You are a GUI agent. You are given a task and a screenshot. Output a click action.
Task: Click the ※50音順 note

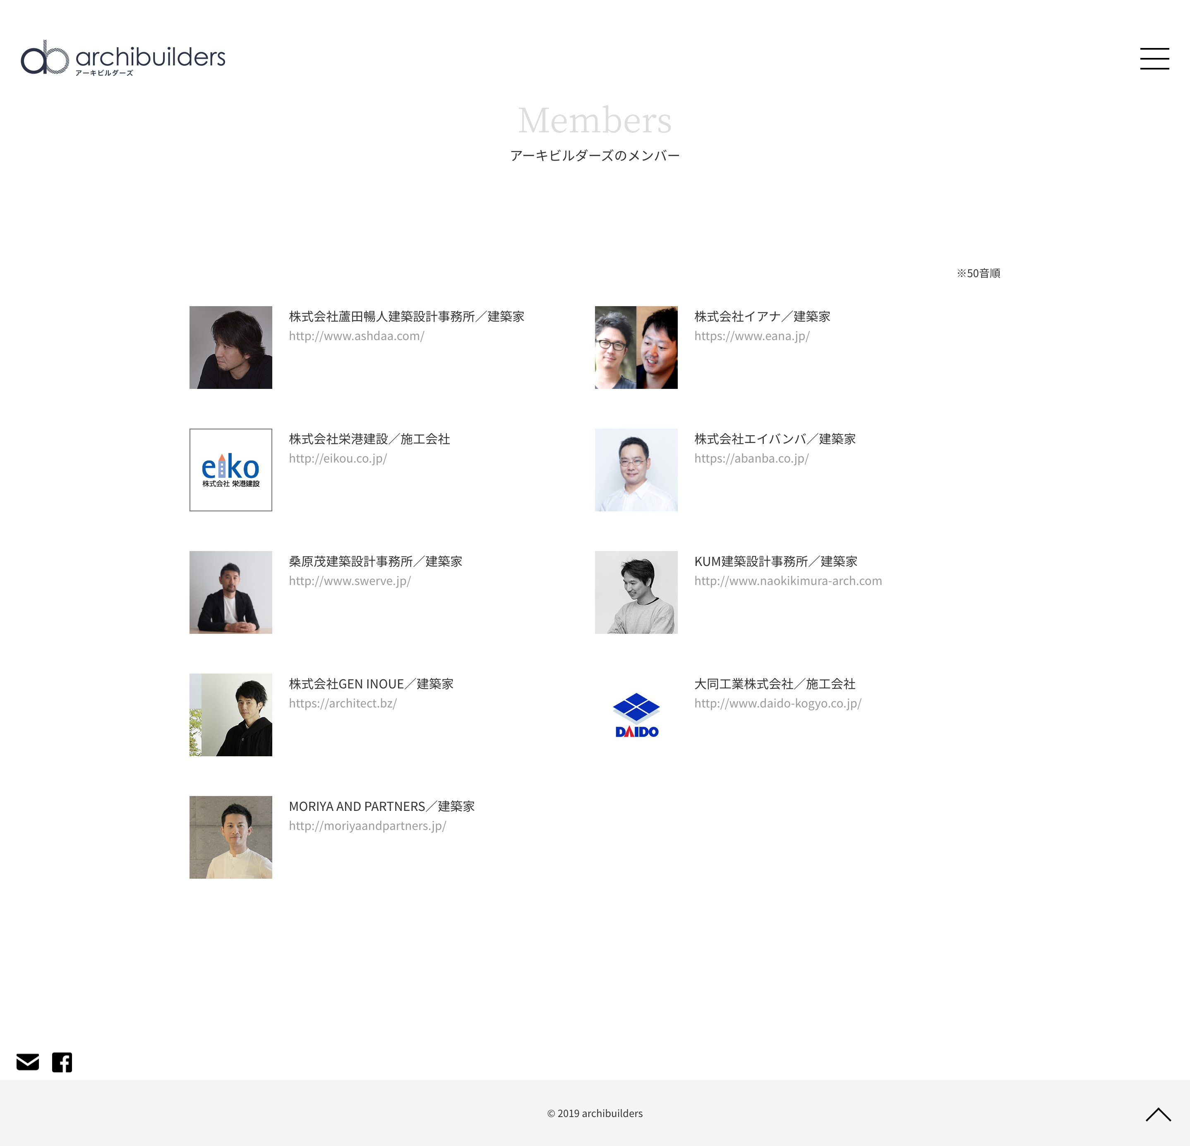click(x=978, y=273)
